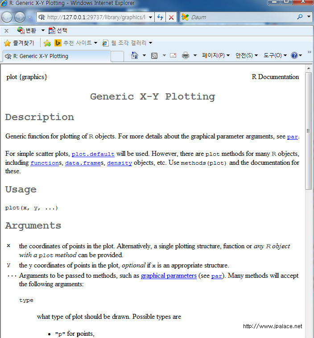Image resolution: width=314 pixels, height=338 pixels.
Task: Expand the address bar history dropdown
Action: [151, 17]
